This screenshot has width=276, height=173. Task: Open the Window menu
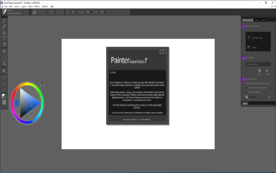coord(45,7)
